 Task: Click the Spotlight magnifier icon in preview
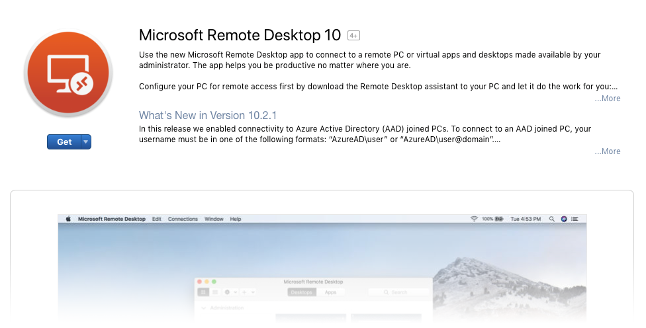(x=551, y=219)
